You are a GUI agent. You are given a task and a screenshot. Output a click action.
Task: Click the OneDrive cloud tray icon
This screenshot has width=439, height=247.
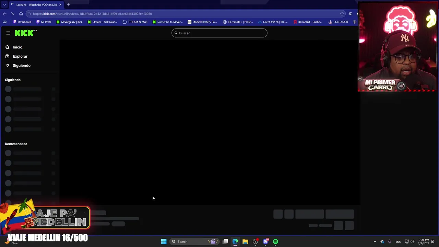pos(382,242)
